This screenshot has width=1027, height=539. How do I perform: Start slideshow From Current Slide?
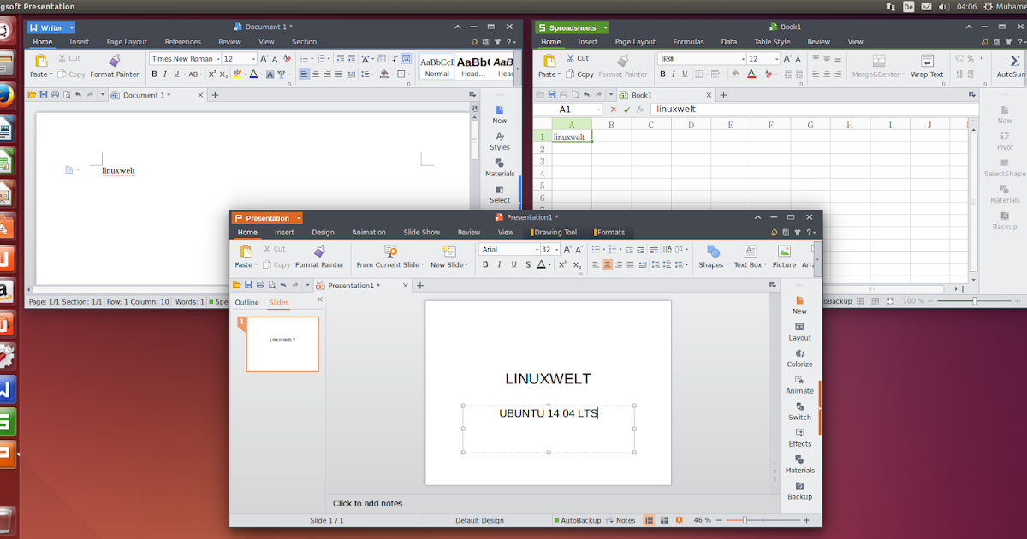pos(390,256)
